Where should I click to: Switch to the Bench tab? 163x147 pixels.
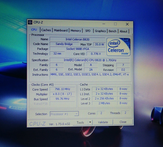tap(113, 31)
